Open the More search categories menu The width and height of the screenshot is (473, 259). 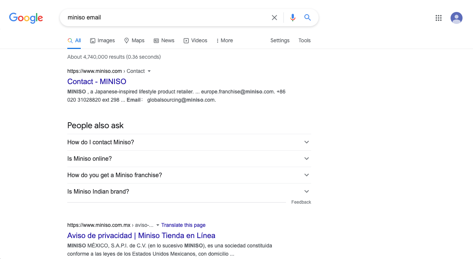pyautogui.click(x=224, y=40)
